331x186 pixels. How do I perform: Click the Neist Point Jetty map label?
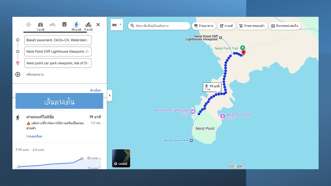pos(239,115)
